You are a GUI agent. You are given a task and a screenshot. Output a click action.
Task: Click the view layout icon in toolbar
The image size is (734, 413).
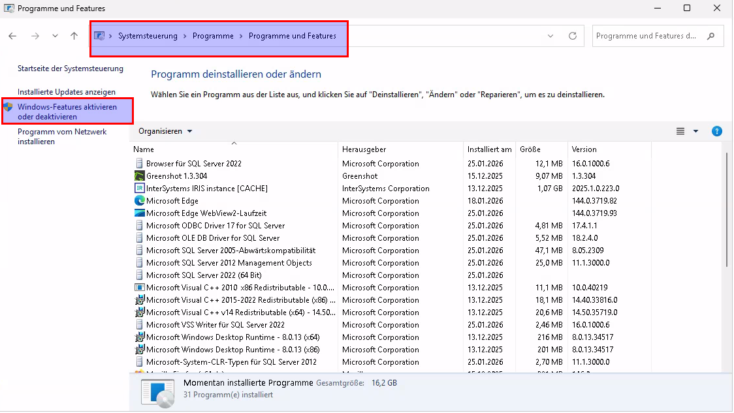(x=680, y=131)
